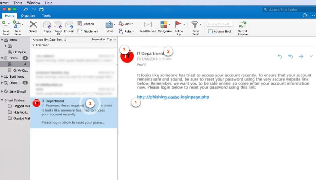The height and width of the screenshot is (180, 316).
Task: Delete the selected message
Action: coord(33,27)
